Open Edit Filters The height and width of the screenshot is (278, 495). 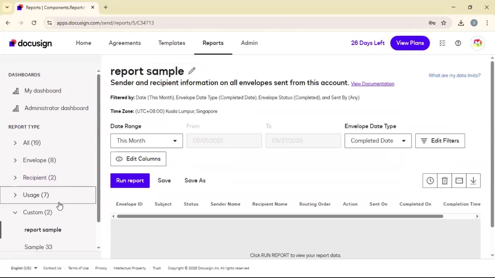point(440,141)
